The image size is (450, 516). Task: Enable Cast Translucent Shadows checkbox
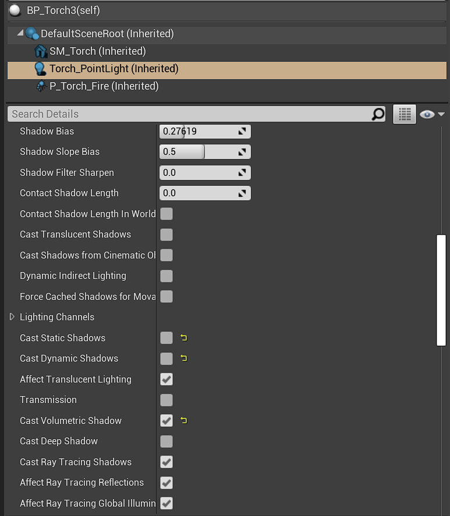click(166, 235)
